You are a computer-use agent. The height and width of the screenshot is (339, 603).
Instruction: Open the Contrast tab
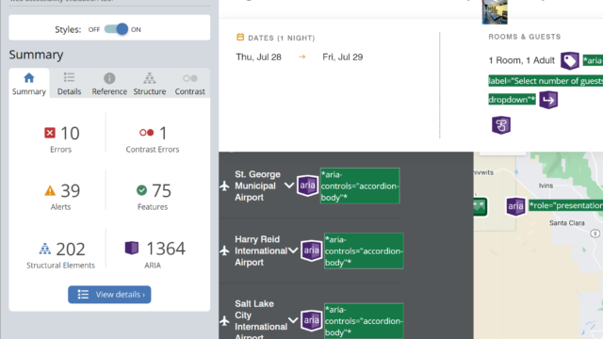coord(189,84)
